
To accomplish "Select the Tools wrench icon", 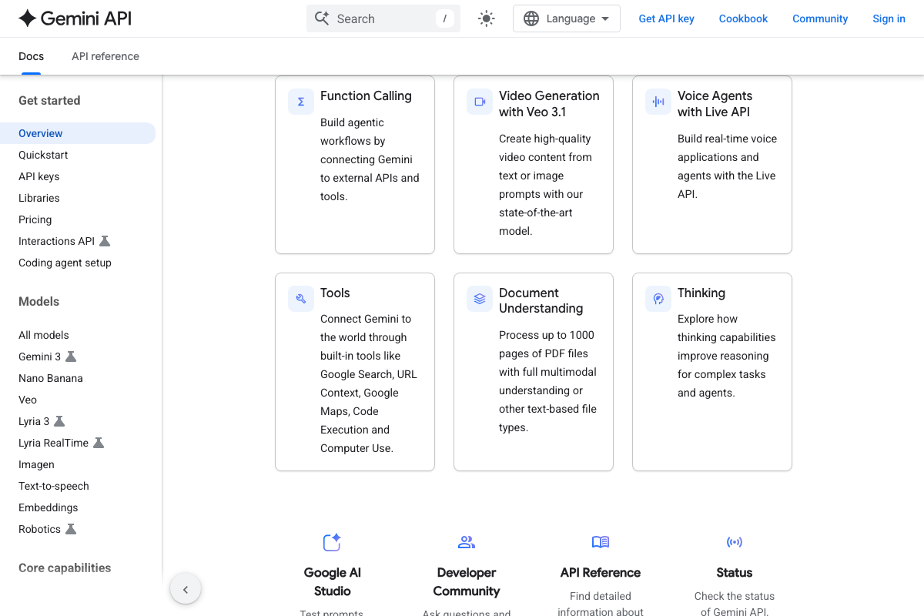I will tap(300, 298).
